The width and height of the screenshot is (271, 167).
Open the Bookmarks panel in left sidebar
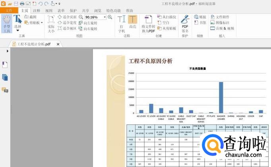click(5, 65)
